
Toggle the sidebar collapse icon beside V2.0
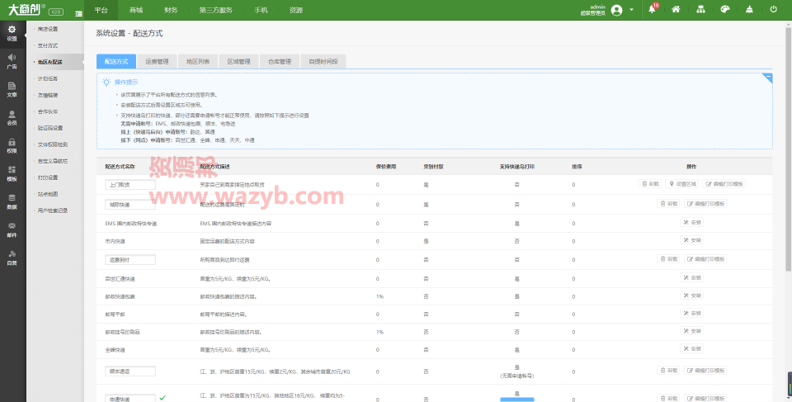tap(79, 14)
